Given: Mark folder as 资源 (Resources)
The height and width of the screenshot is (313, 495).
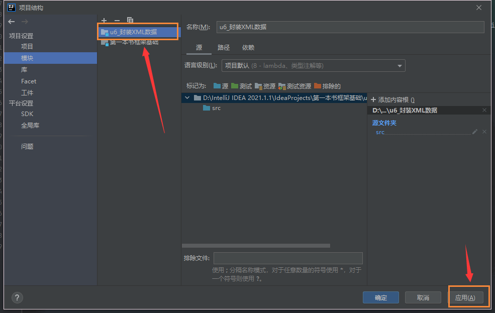Looking at the screenshot, I should pyautogui.click(x=265, y=86).
